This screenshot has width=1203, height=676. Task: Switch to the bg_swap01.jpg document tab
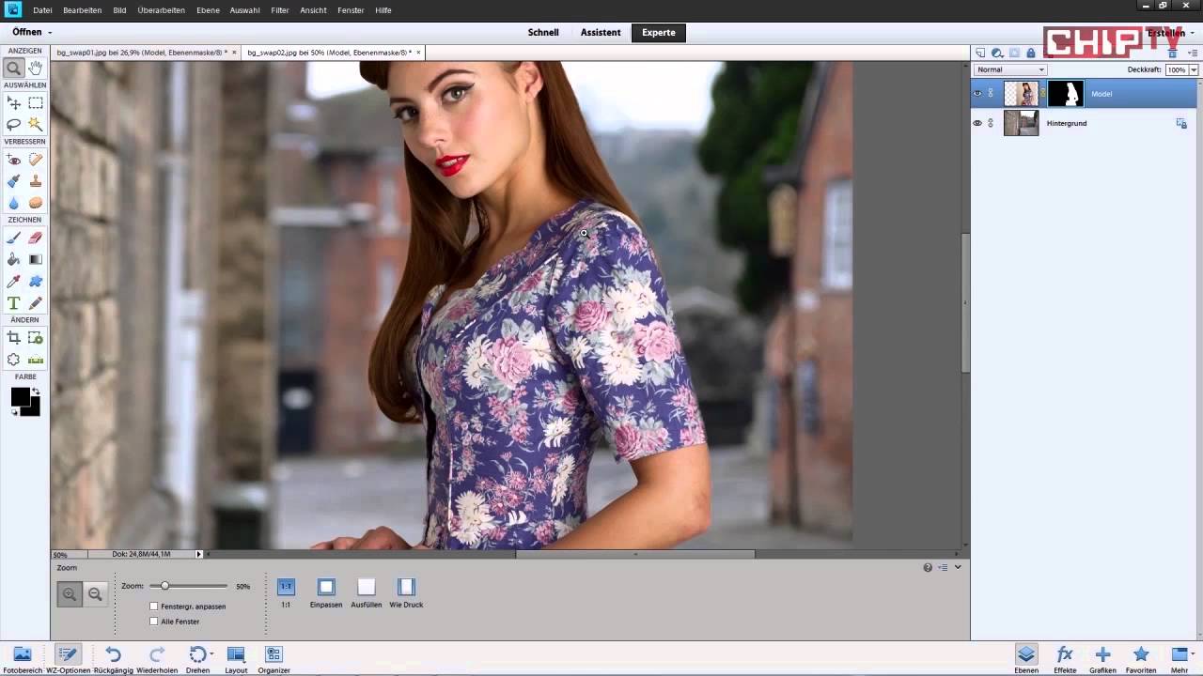point(141,53)
